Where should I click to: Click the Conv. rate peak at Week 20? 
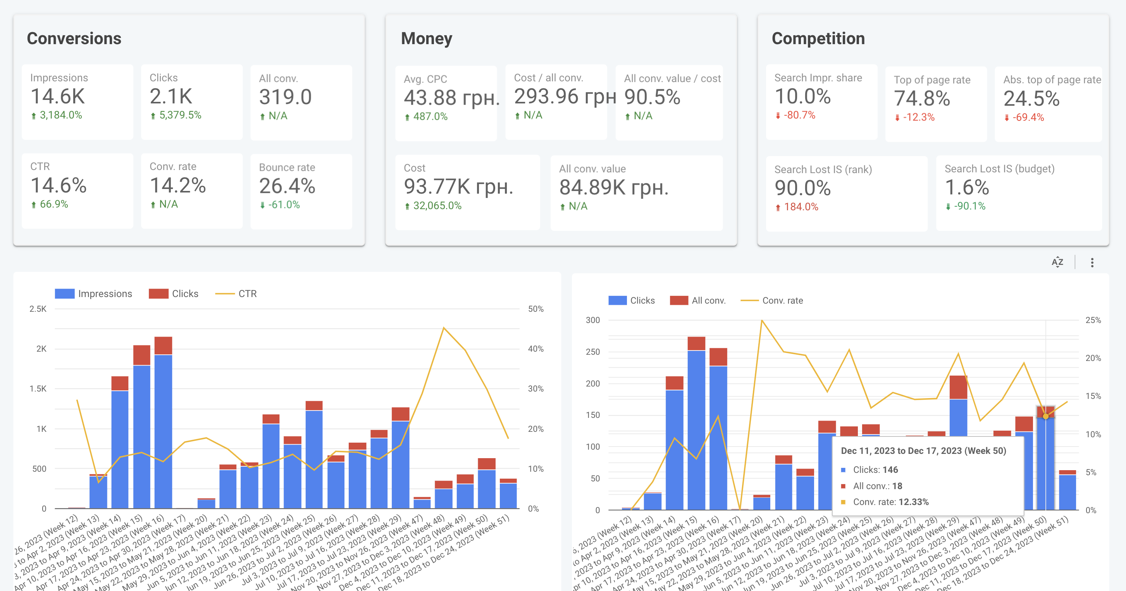point(762,321)
